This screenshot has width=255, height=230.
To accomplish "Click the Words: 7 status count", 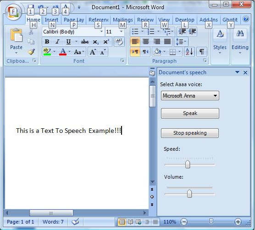I will click(53, 222).
